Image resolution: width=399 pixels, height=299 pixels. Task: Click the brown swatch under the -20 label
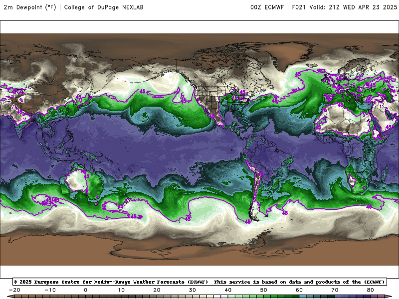18,297
